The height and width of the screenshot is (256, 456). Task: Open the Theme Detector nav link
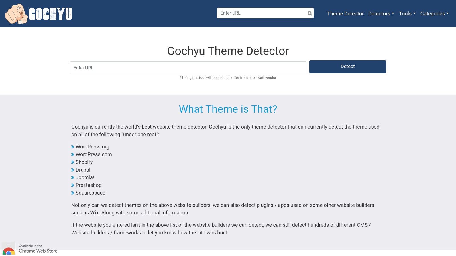tap(345, 14)
